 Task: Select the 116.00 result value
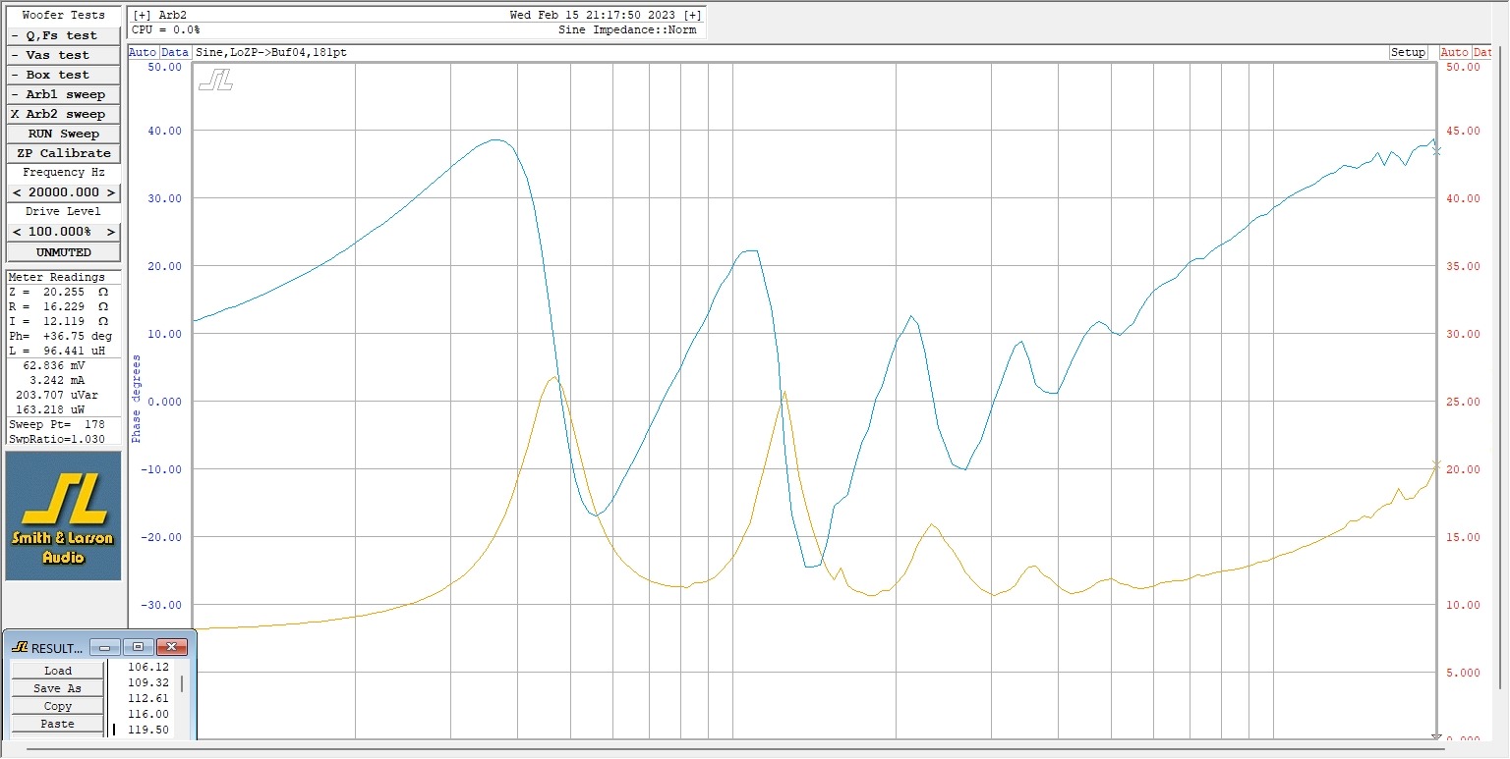[148, 714]
